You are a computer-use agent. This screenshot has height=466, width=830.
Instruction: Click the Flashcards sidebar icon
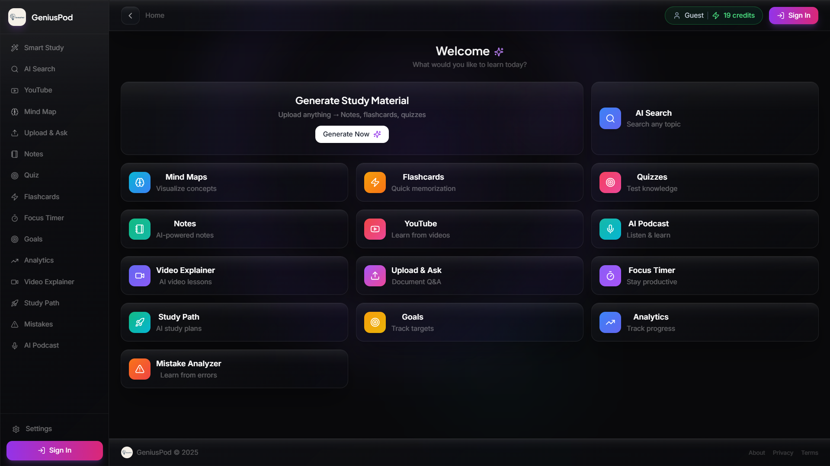15,197
